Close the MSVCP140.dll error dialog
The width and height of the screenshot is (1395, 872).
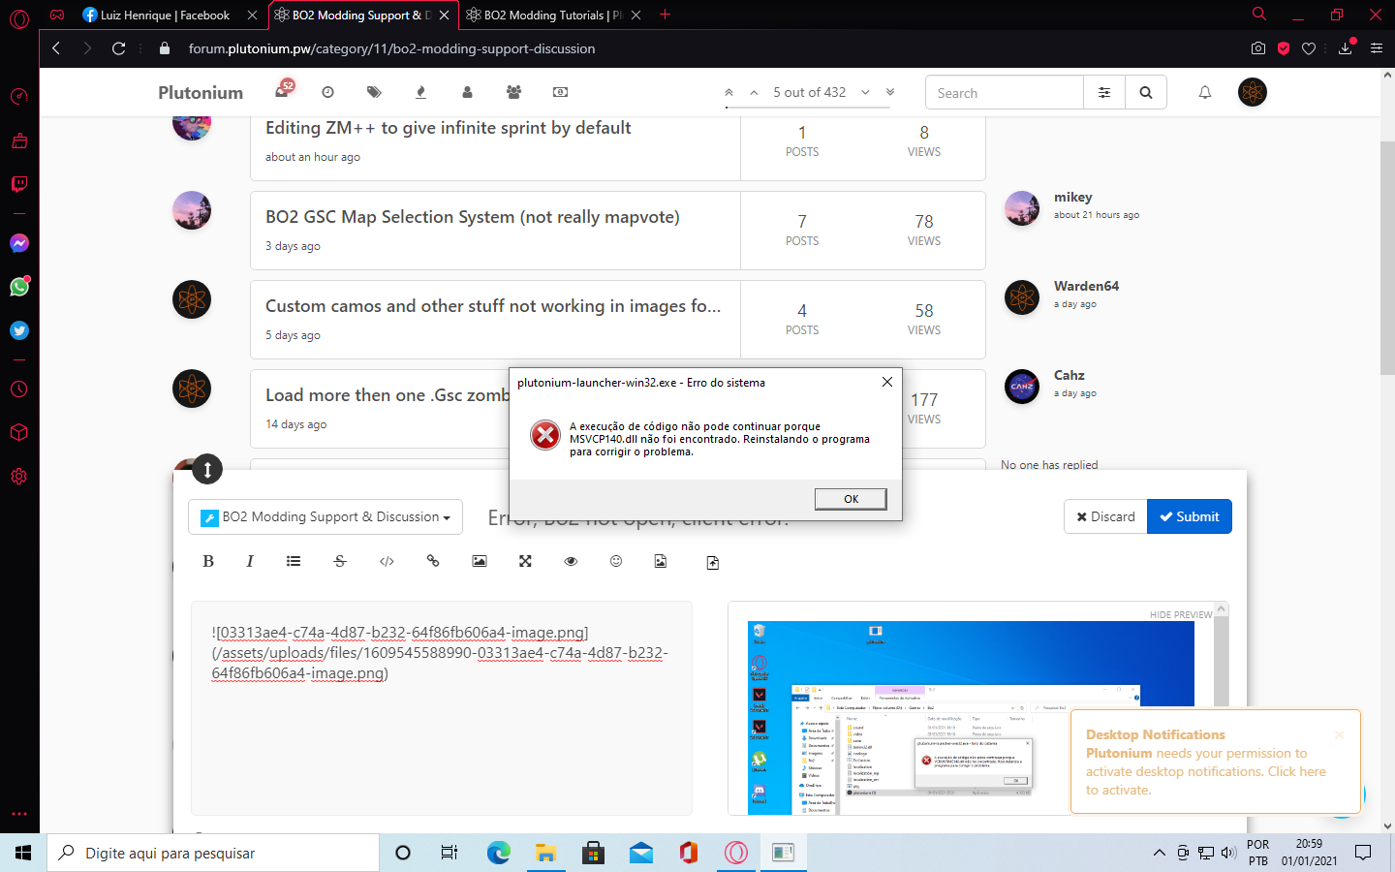coord(887,382)
